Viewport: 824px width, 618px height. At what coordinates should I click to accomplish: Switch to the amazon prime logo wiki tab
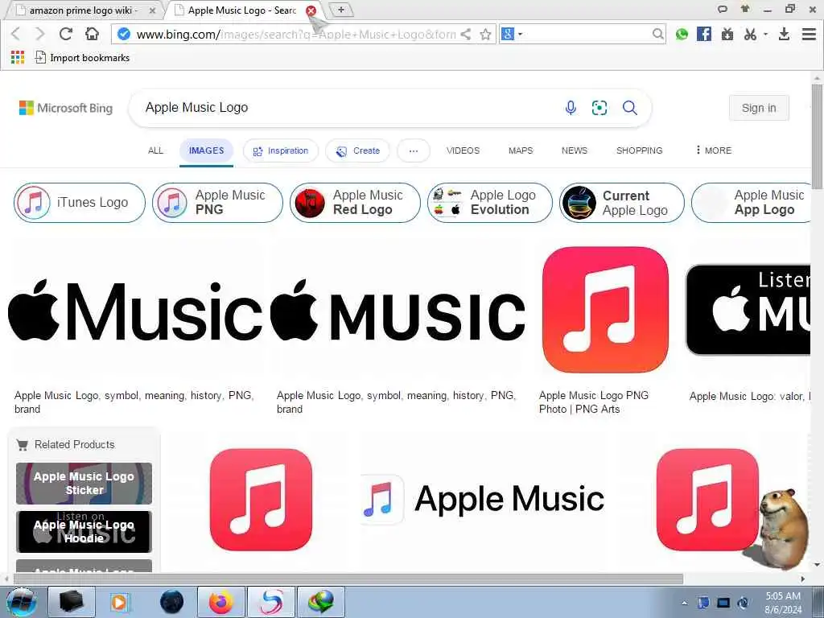(84, 10)
